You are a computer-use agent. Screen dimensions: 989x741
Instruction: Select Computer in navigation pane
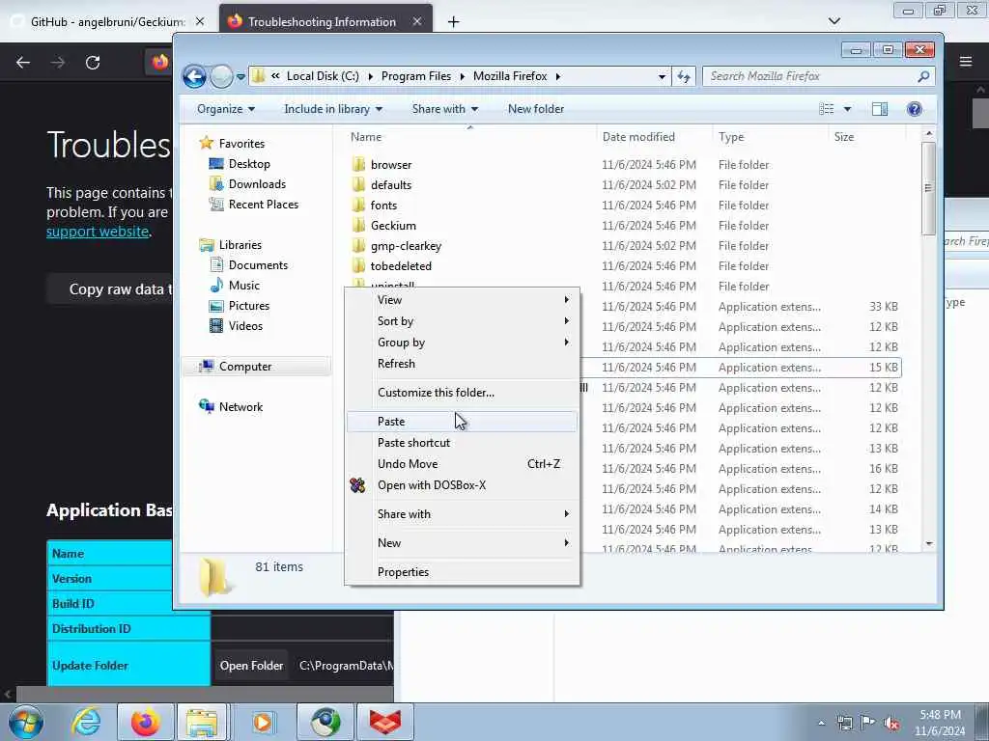click(x=256, y=367)
